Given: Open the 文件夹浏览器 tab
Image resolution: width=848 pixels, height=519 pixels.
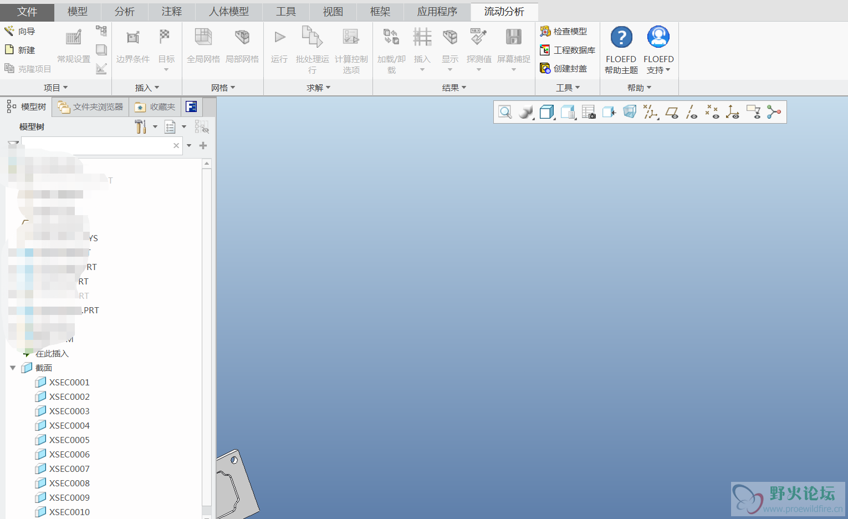Looking at the screenshot, I should tap(90, 107).
